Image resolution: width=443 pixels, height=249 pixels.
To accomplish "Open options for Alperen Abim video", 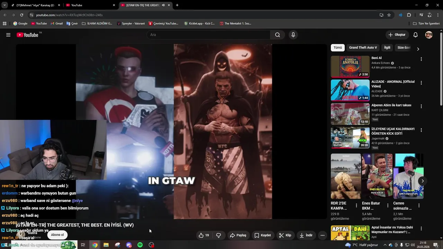I will point(421,107).
